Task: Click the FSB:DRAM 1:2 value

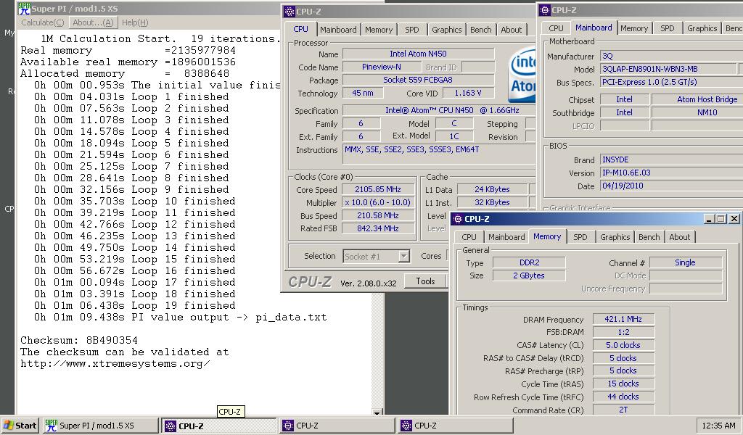Action: click(x=623, y=332)
